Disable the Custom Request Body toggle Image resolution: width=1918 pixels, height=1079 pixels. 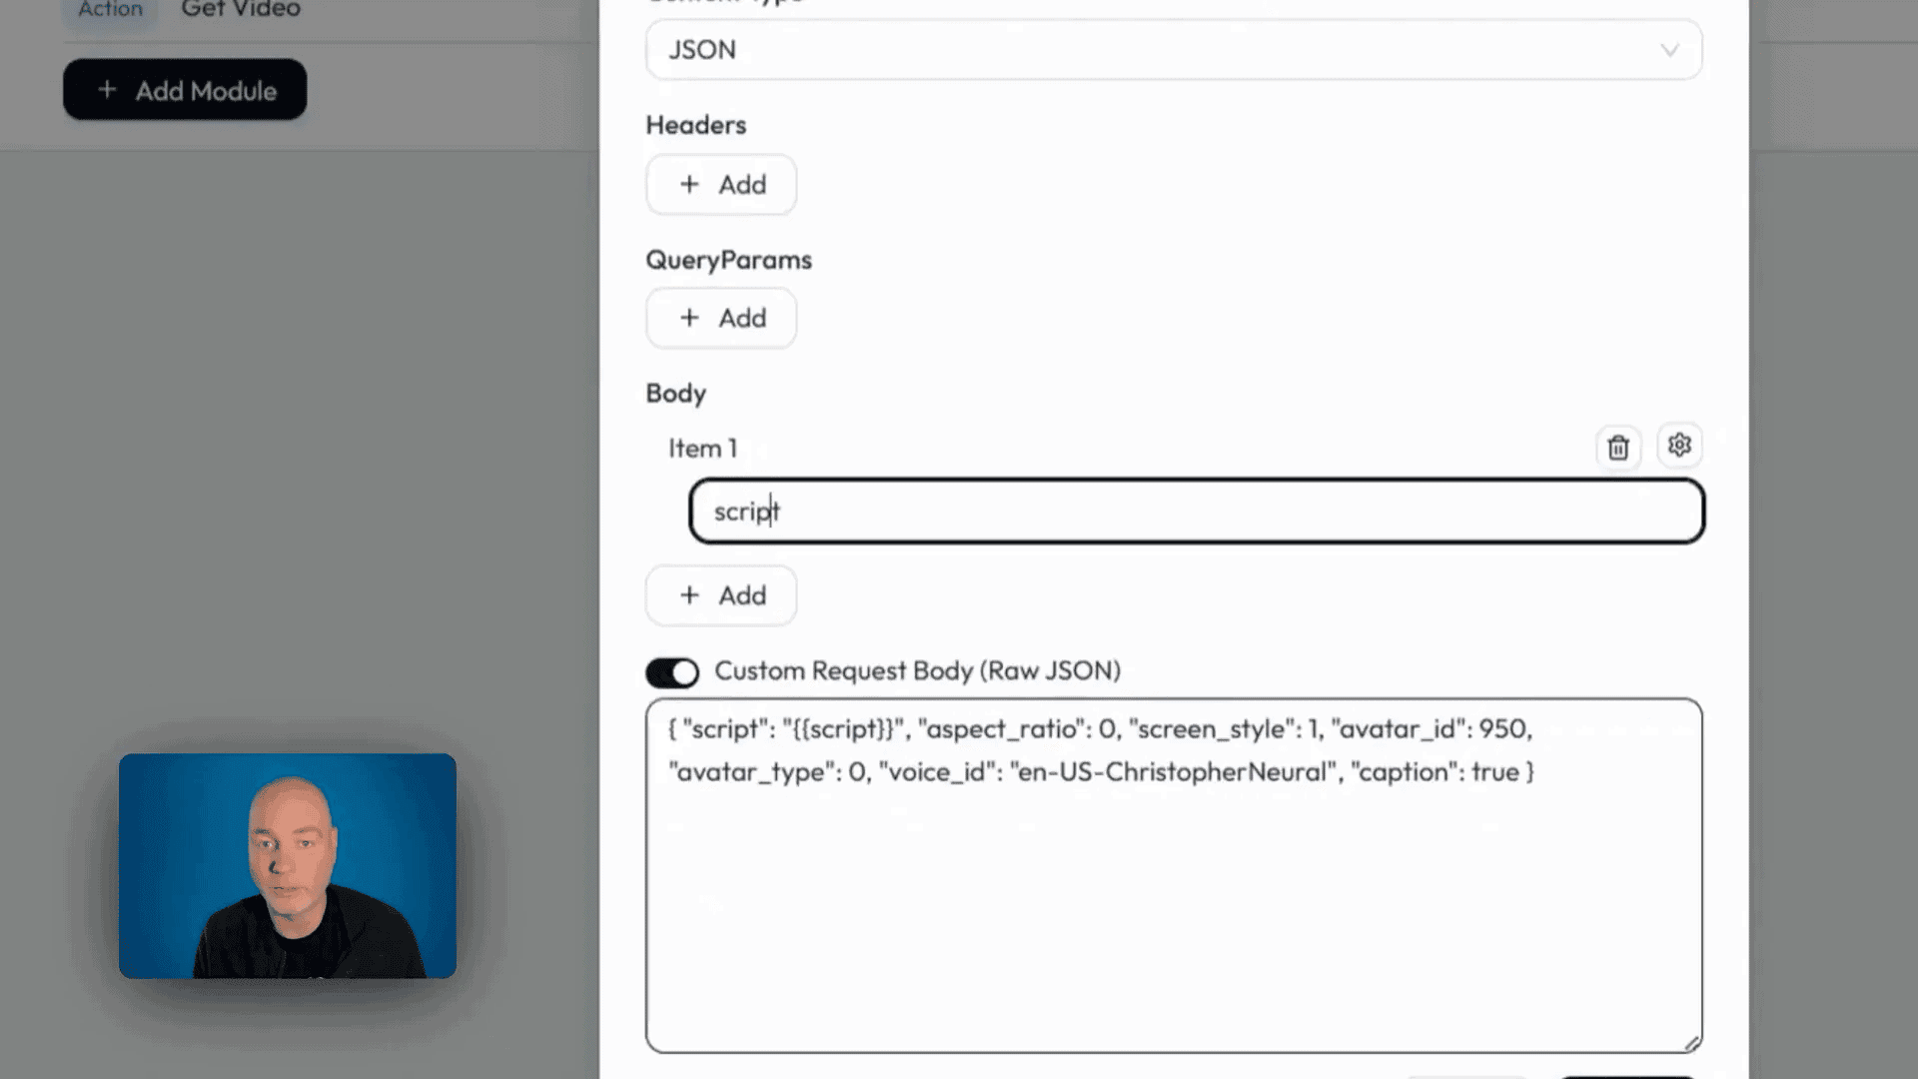671,671
